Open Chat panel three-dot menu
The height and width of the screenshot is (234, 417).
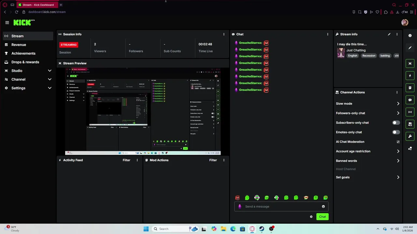328,34
